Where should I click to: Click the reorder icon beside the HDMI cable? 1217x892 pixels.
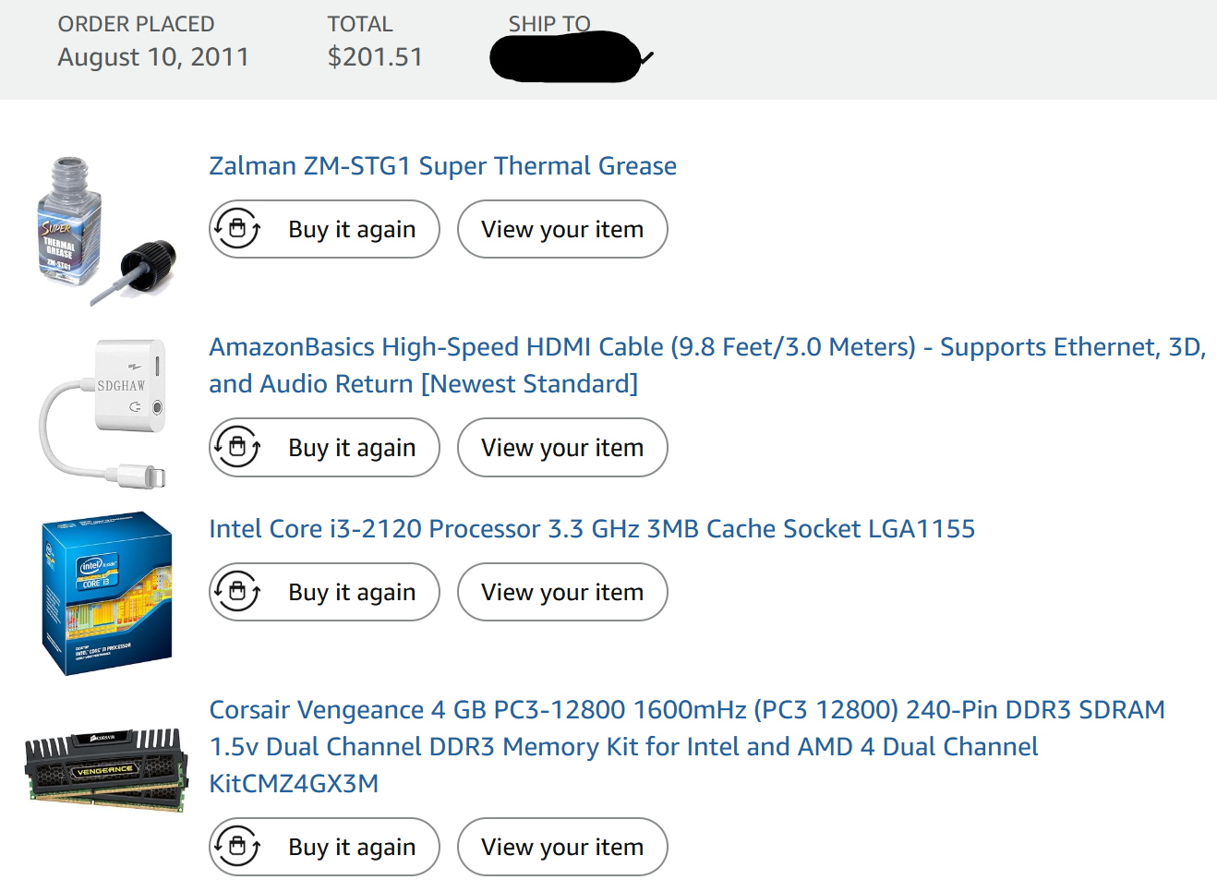click(237, 448)
